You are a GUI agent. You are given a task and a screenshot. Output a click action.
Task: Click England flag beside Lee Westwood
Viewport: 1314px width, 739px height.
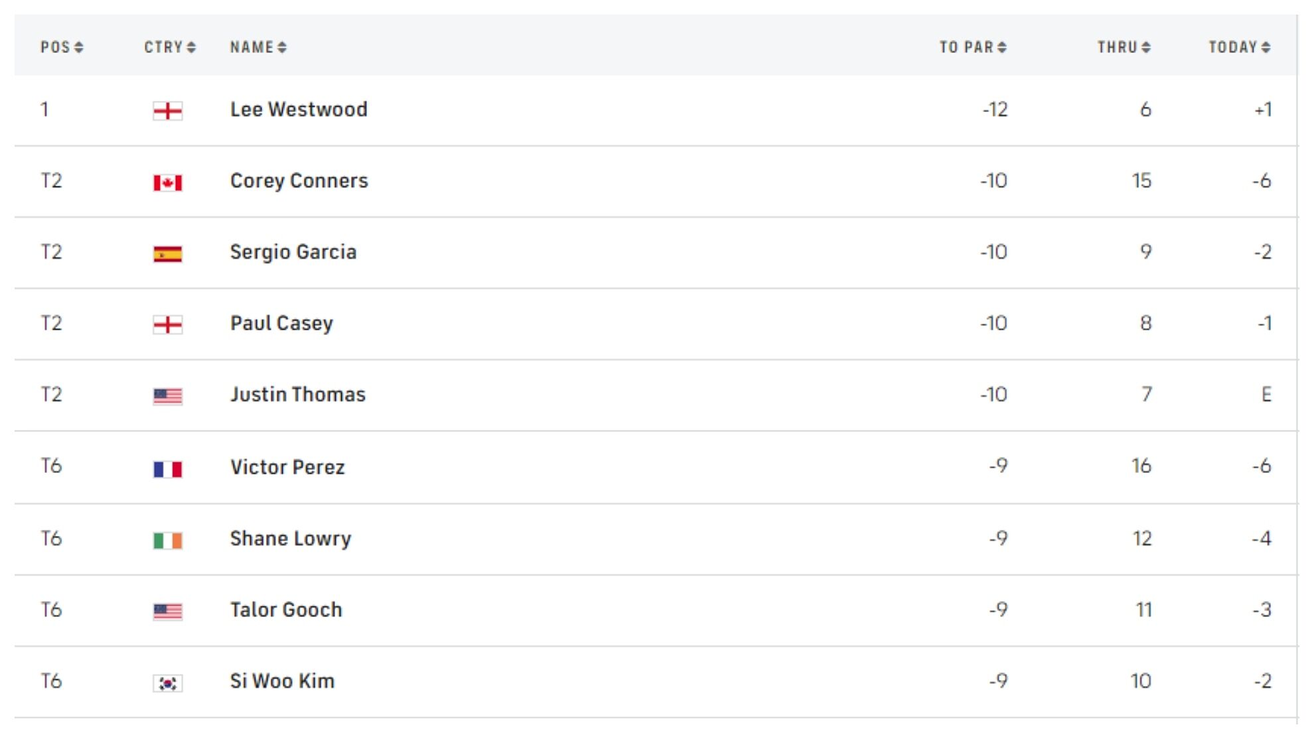click(x=167, y=111)
